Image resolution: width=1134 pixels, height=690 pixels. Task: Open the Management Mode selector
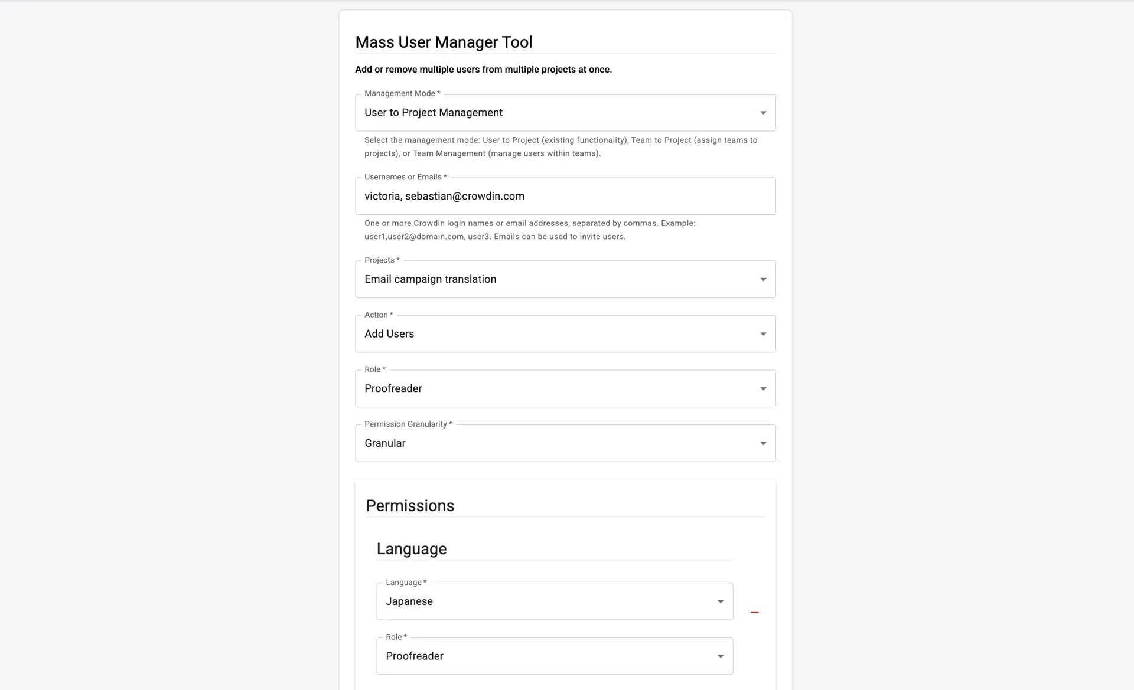pos(532,113)
